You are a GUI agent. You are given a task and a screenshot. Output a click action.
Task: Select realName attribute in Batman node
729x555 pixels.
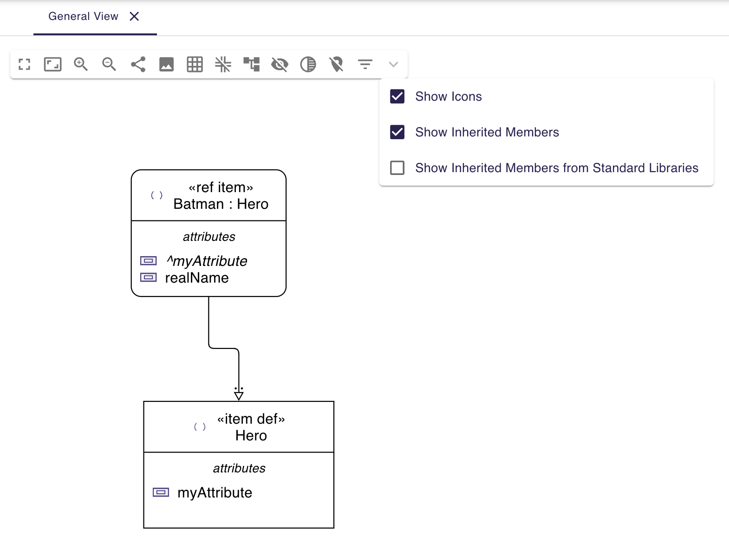[x=197, y=278]
